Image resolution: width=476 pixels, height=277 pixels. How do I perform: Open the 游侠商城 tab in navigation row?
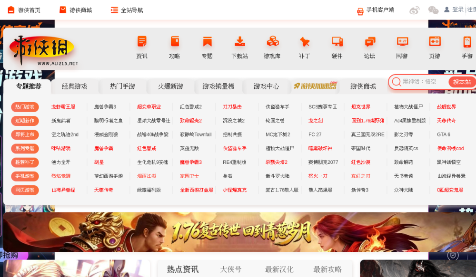(x=363, y=86)
